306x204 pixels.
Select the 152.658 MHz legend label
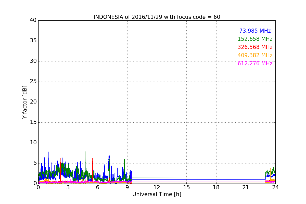(x=255, y=39)
